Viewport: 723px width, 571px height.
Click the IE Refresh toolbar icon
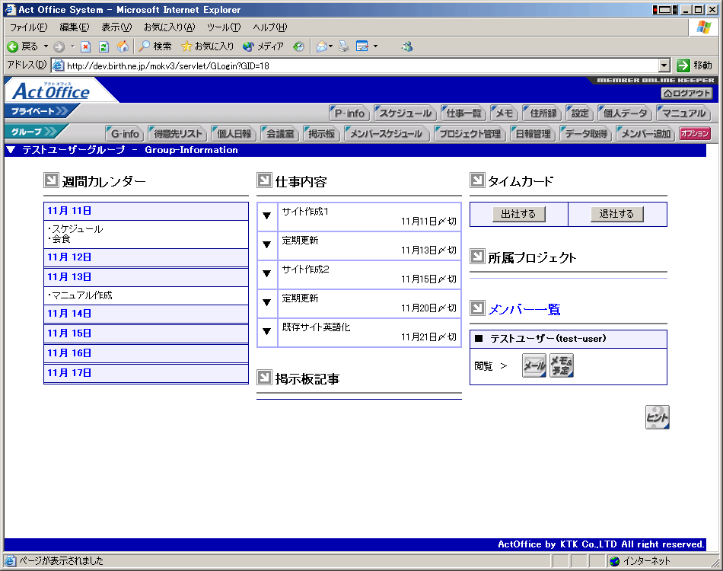click(104, 46)
